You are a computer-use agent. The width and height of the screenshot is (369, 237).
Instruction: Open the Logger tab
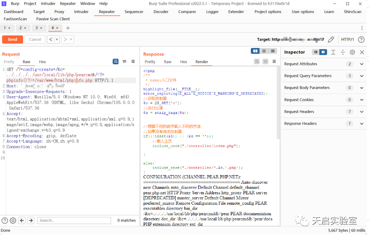pos(212,11)
